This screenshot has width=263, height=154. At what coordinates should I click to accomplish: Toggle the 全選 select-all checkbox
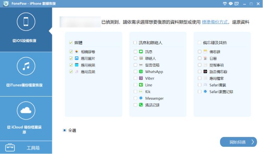64,130
